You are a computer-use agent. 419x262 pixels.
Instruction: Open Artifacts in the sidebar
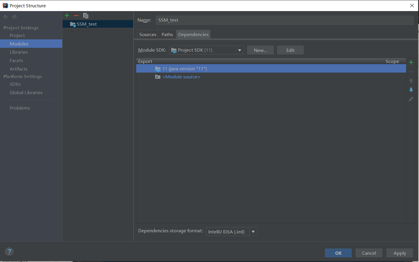click(18, 69)
